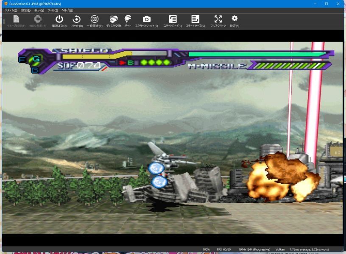Click the Vulkan renderer status text
This screenshot has width=346, height=254.
tap(280, 249)
